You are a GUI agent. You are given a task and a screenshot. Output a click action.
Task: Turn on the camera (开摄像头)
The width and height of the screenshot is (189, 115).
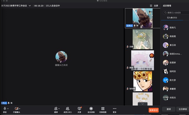(x=17, y=110)
